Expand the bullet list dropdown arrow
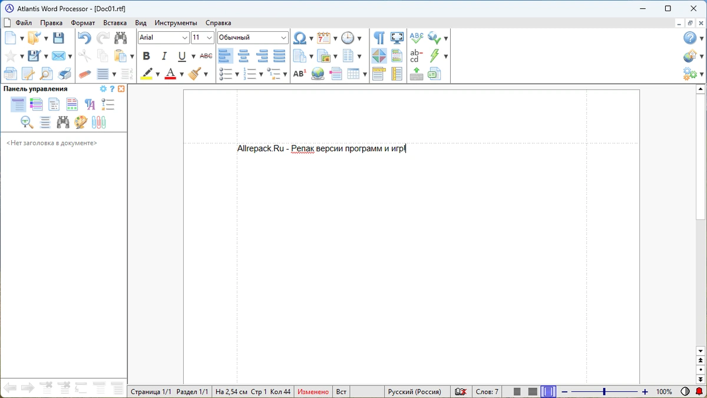The width and height of the screenshot is (707, 398). point(237,74)
